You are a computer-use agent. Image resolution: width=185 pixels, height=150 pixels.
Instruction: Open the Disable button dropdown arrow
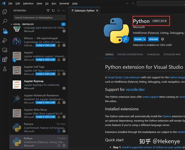[144, 39]
